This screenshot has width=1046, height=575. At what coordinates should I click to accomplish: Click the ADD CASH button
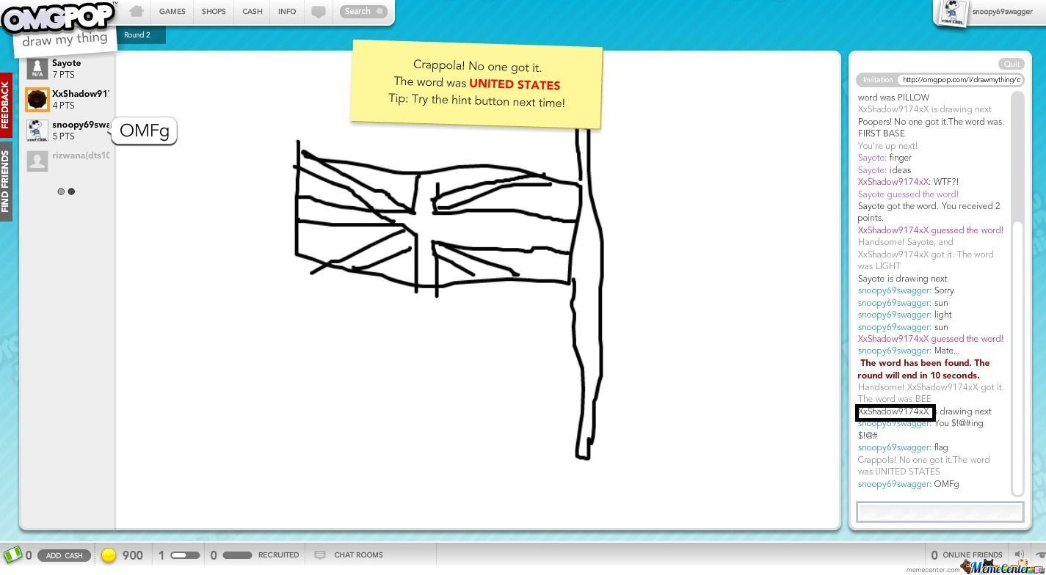coord(64,555)
